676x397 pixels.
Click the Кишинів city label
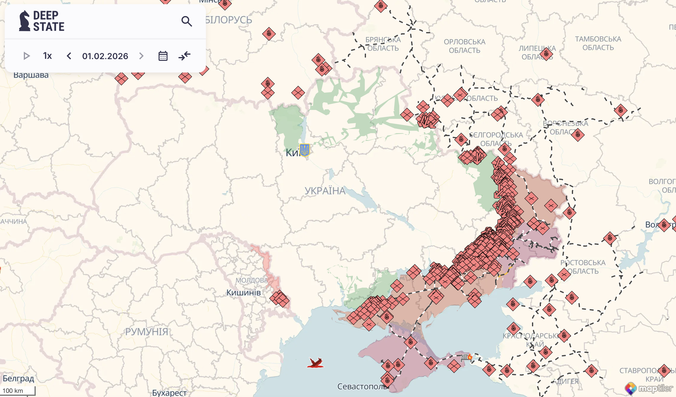coord(243,293)
